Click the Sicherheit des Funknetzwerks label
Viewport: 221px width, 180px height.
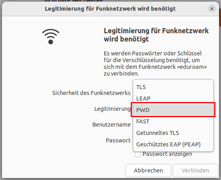pyautogui.click(x=91, y=93)
